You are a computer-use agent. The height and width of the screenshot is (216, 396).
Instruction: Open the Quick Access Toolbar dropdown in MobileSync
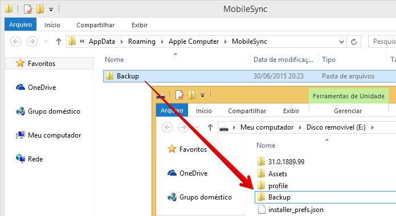51,10
